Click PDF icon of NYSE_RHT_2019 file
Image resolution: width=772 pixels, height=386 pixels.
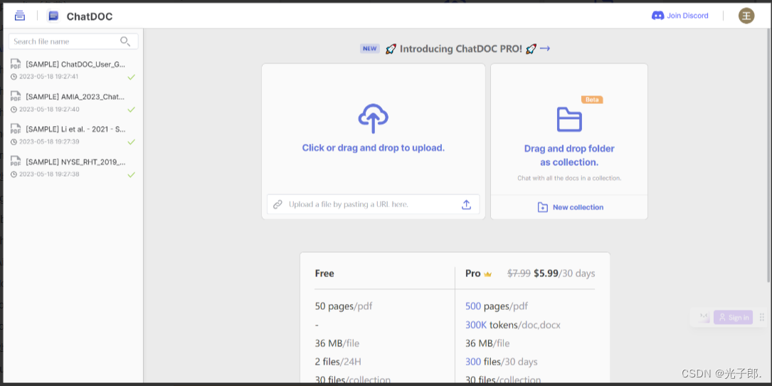(16, 162)
